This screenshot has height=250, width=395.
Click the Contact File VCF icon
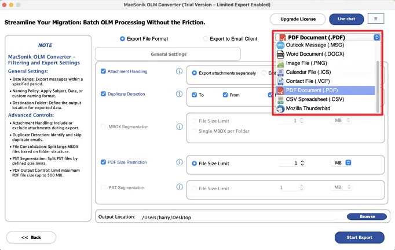click(x=280, y=81)
